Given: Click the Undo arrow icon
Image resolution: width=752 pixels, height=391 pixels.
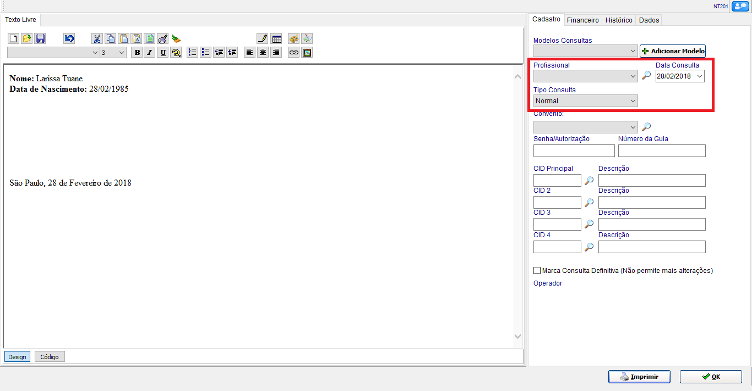Looking at the screenshot, I should coord(69,38).
